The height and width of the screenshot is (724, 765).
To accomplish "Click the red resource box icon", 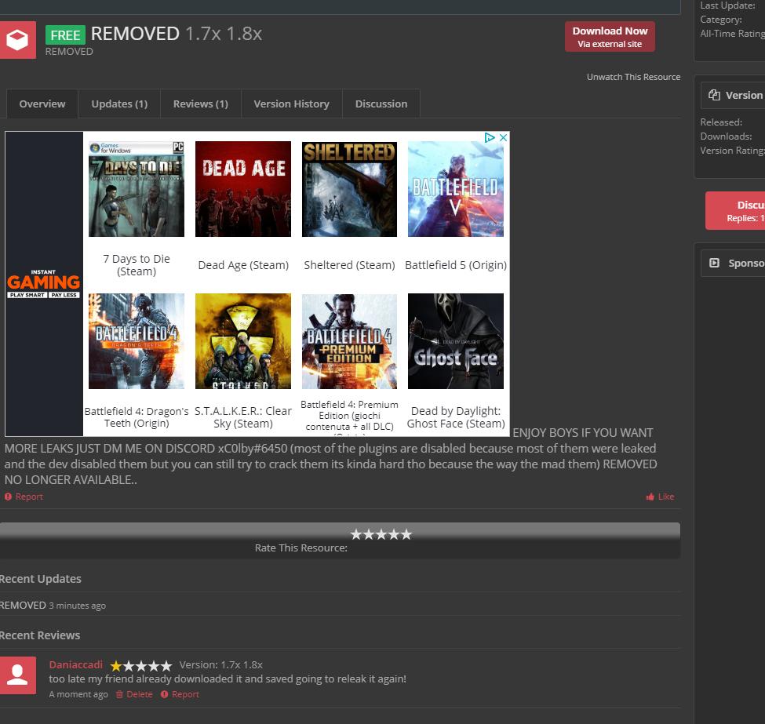I will tap(17, 40).
